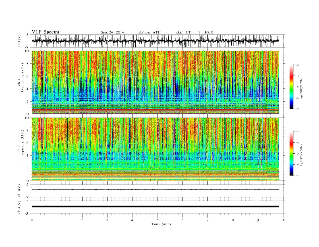Viewport: 319px width, 247px height.
Task: Click the time axis tick label "1"
Action: (57, 220)
